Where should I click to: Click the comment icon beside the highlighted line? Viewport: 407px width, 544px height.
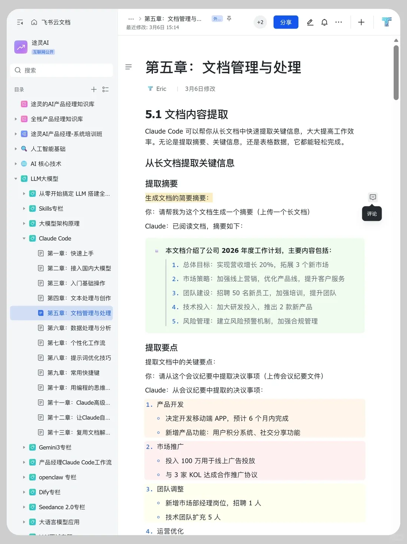coord(373,197)
